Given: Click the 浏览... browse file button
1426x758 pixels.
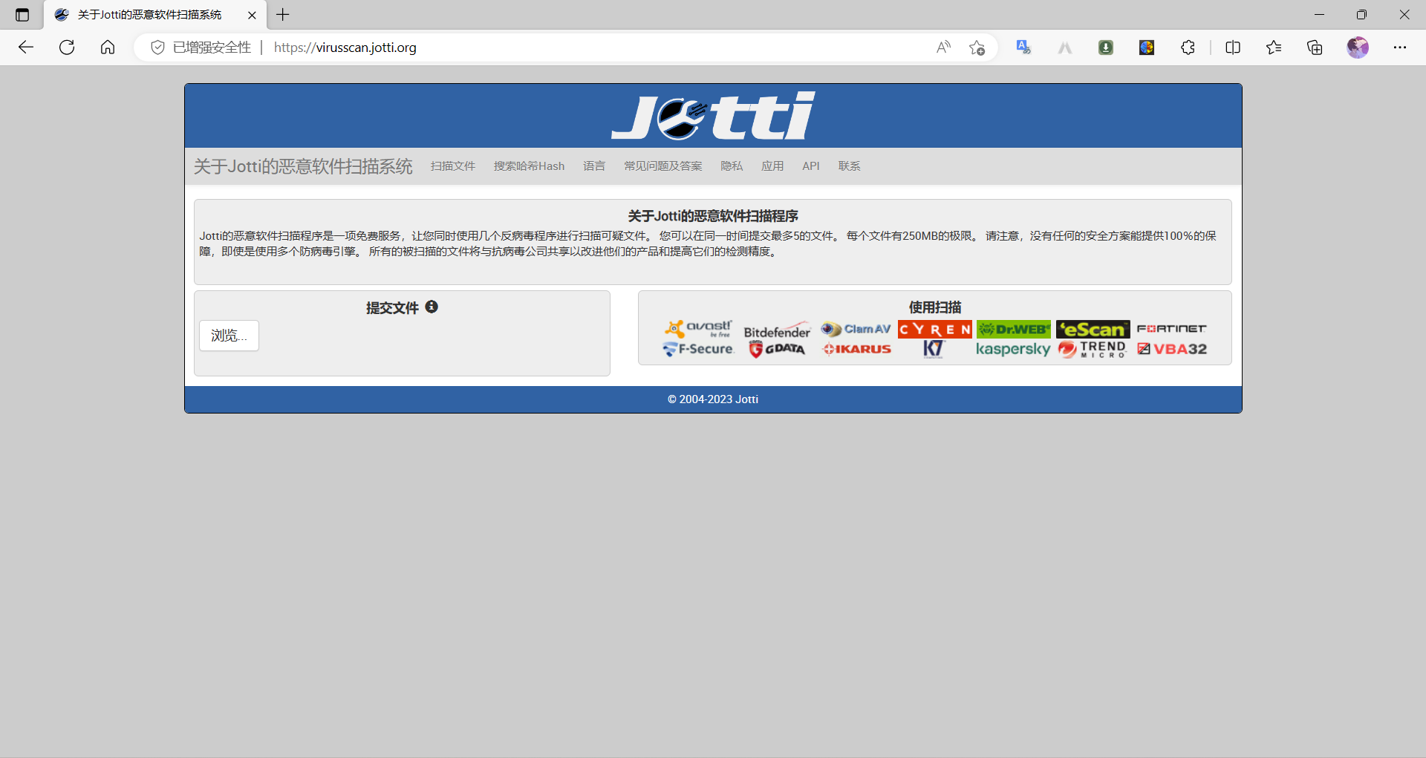Looking at the screenshot, I should click(x=229, y=336).
